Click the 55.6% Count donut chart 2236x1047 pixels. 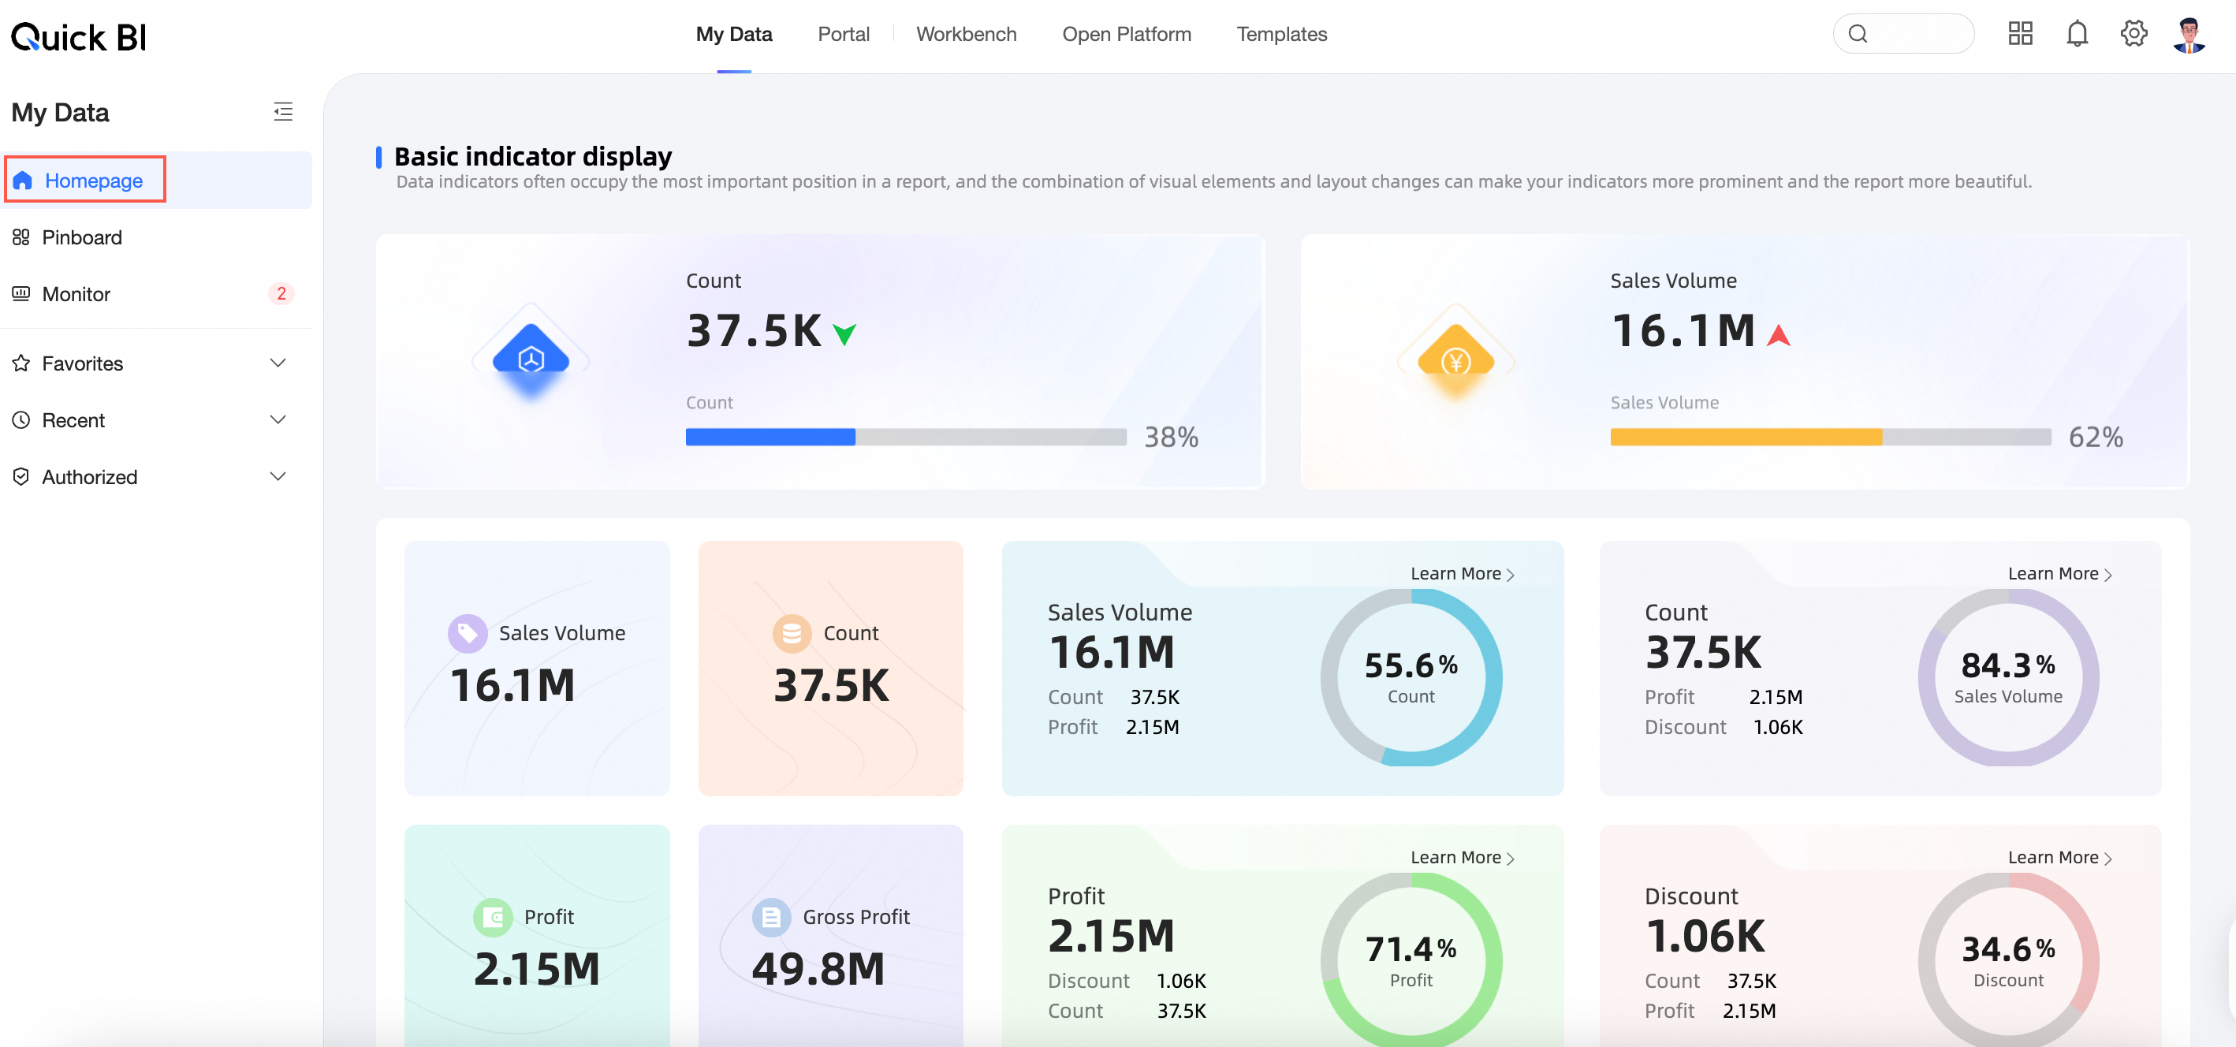[1411, 677]
